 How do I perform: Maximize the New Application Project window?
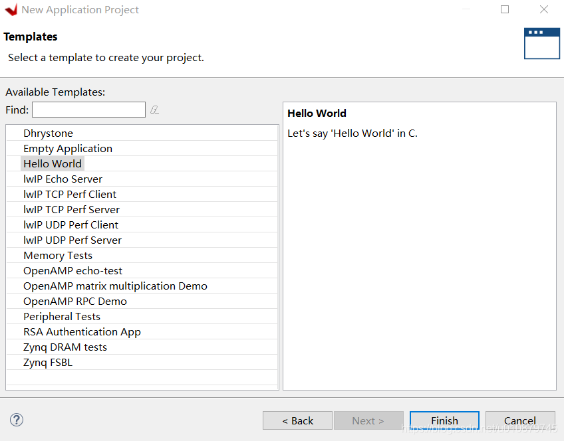505,9
